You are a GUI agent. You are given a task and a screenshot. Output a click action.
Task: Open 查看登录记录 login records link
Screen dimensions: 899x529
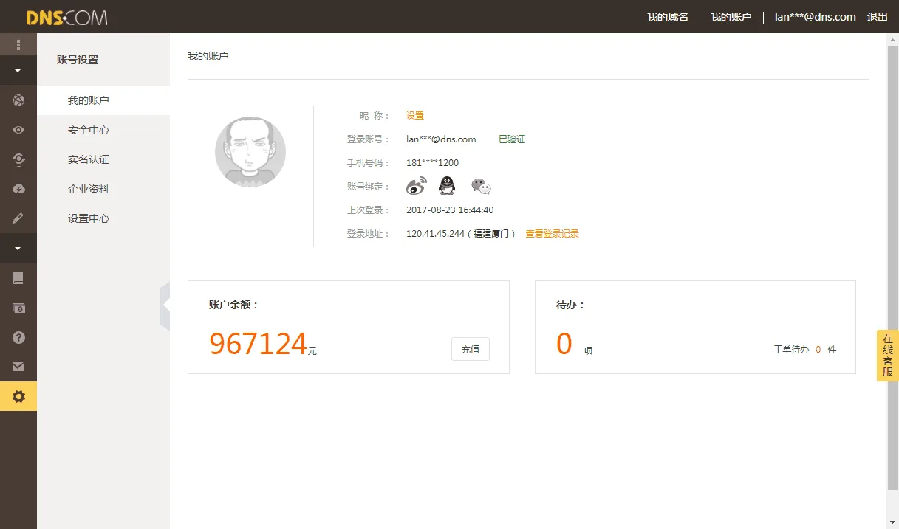[x=552, y=234]
